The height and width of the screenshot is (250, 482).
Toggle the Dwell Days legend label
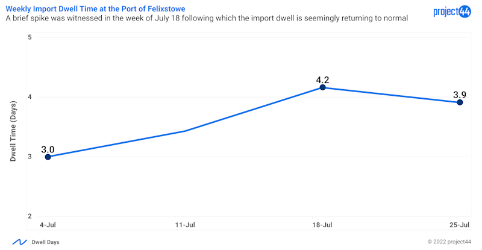45,242
